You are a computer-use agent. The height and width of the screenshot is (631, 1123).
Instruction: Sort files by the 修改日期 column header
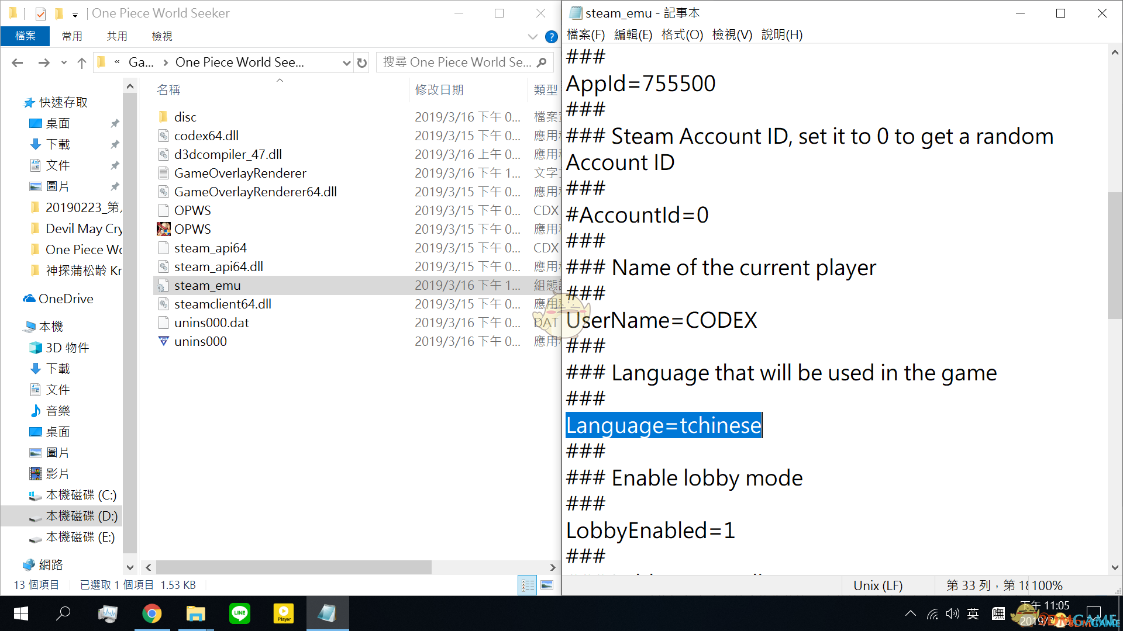(x=439, y=90)
